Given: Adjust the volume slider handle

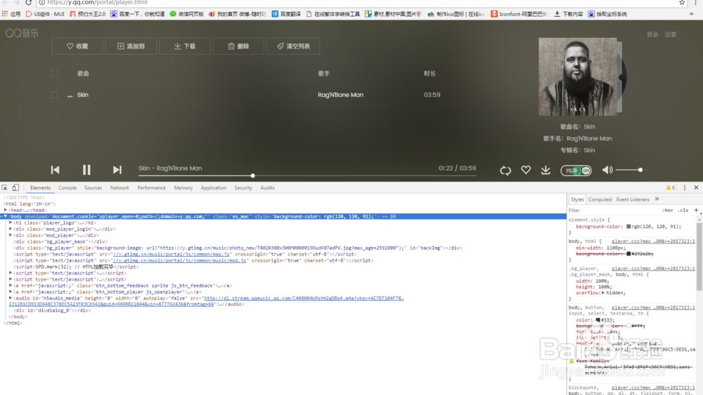Looking at the screenshot, I should [640, 170].
